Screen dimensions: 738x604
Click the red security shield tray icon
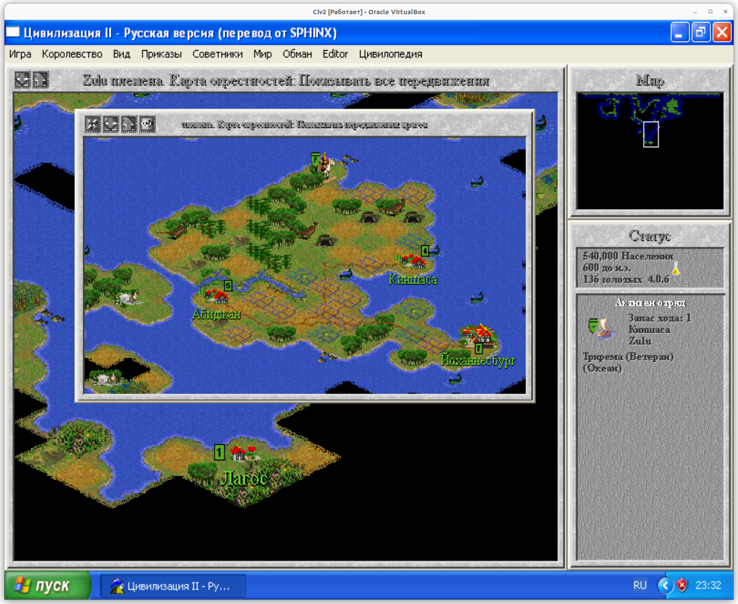(682, 585)
